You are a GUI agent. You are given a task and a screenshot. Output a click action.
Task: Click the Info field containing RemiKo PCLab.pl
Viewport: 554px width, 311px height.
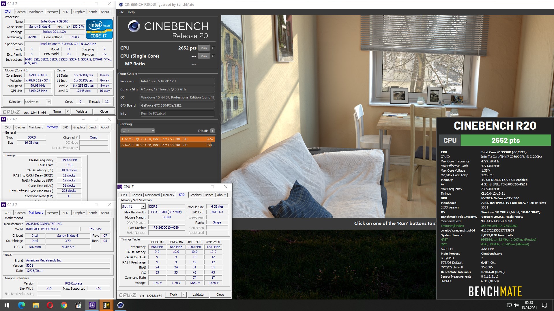point(177,113)
